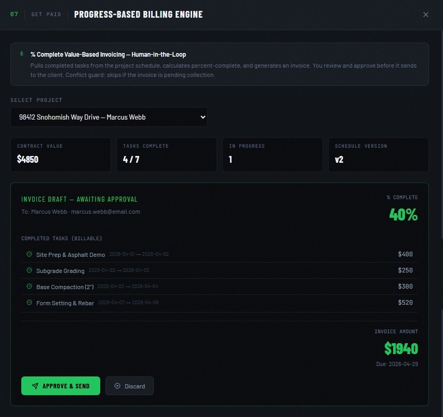The height and width of the screenshot is (417, 443).
Task: Click checkmark icon beside Form Setting & Rebar
Action: (x=29, y=303)
